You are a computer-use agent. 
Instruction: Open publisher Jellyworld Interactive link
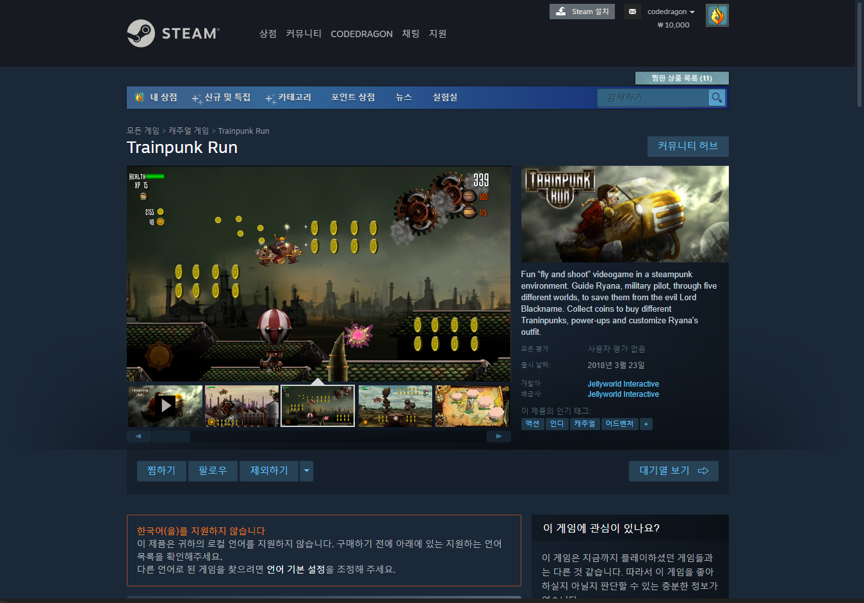[x=623, y=394]
